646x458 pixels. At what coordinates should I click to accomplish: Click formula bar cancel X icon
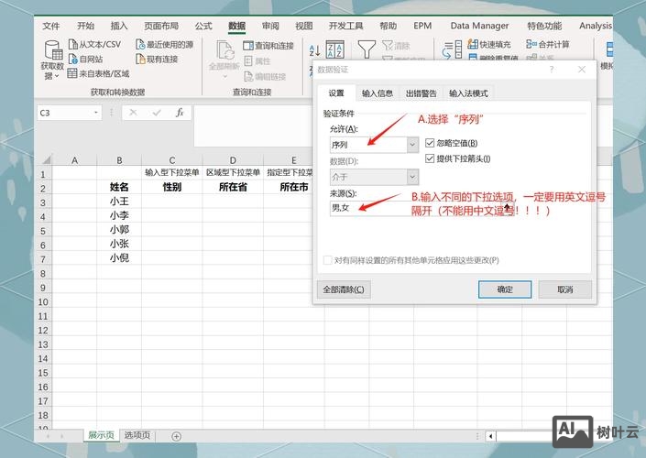(133, 113)
